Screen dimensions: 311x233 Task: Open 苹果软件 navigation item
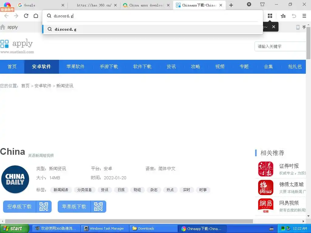tap(75, 66)
